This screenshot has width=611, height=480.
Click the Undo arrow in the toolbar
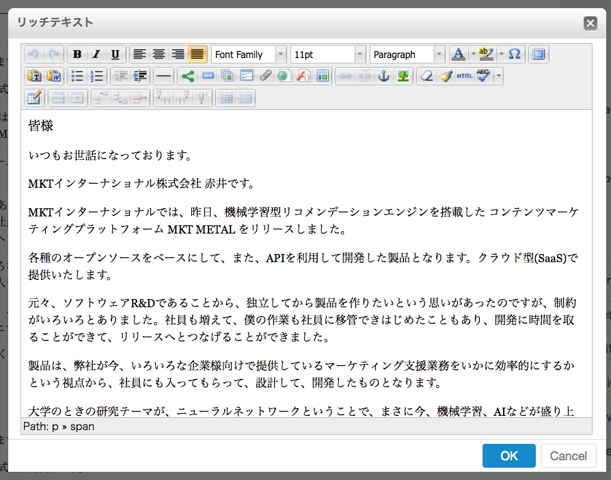(x=34, y=55)
